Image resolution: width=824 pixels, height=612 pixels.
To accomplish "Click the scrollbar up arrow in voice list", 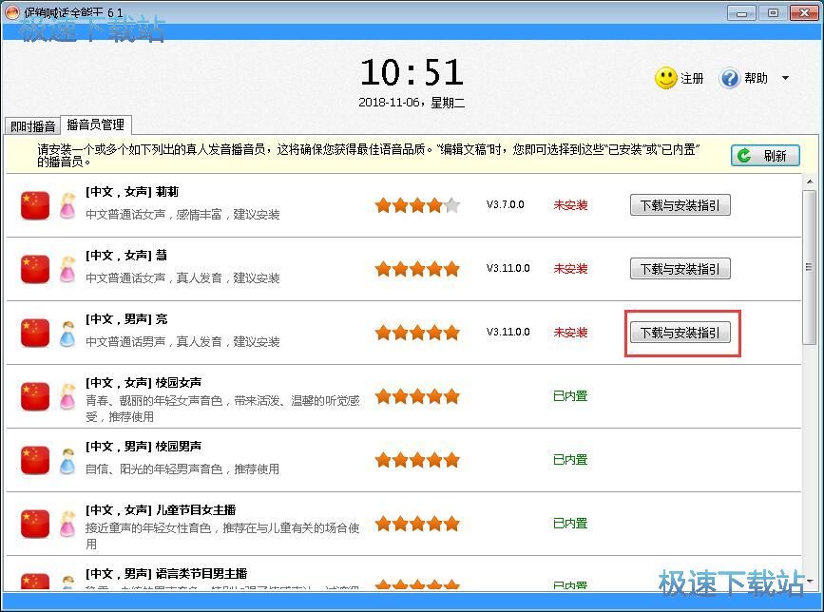I will coord(809,182).
